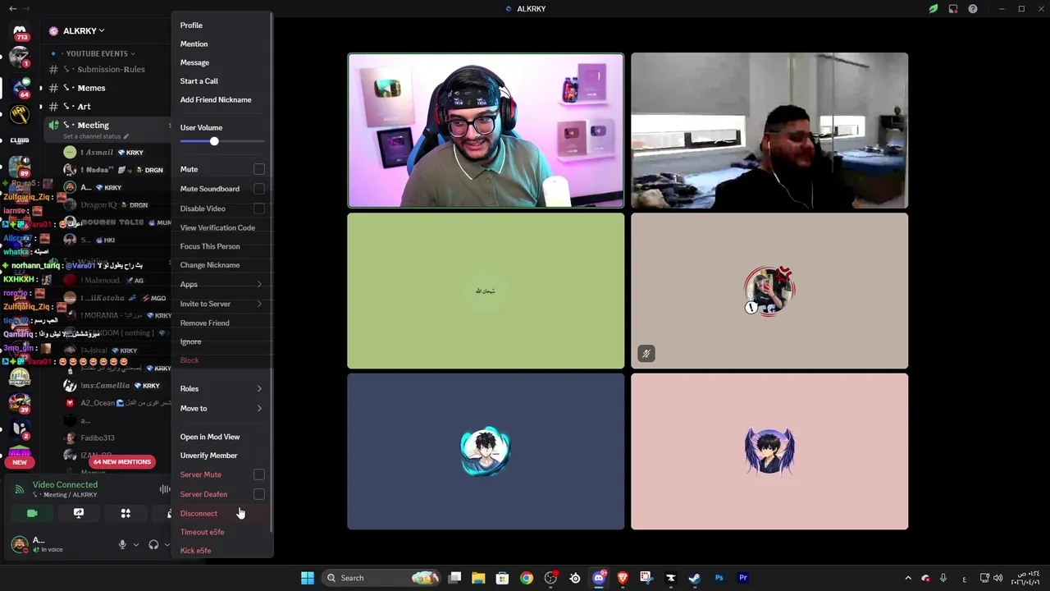Share your screen from voice panel
Screen dimensions: 1050x591
pos(79,513)
